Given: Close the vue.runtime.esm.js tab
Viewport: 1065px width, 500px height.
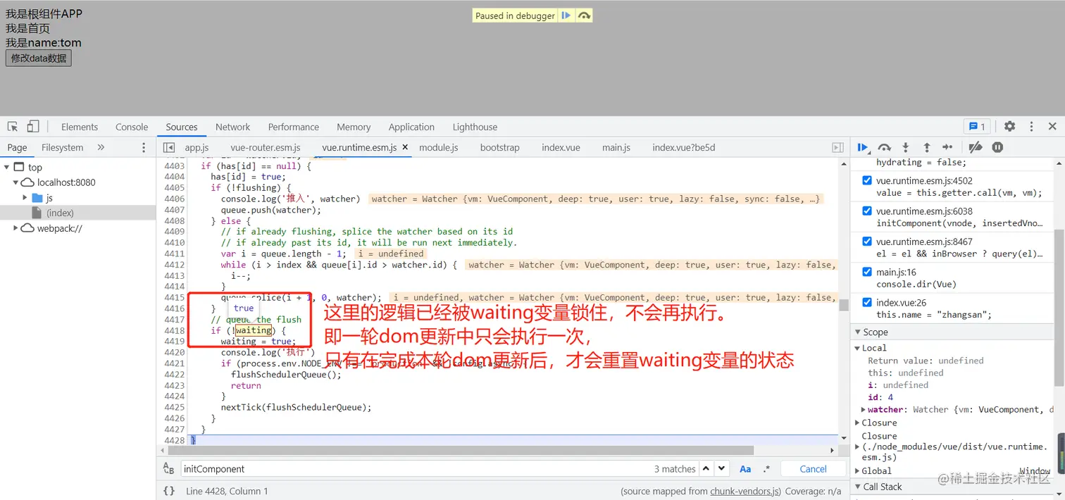Looking at the screenshot, I should point(405,147).
